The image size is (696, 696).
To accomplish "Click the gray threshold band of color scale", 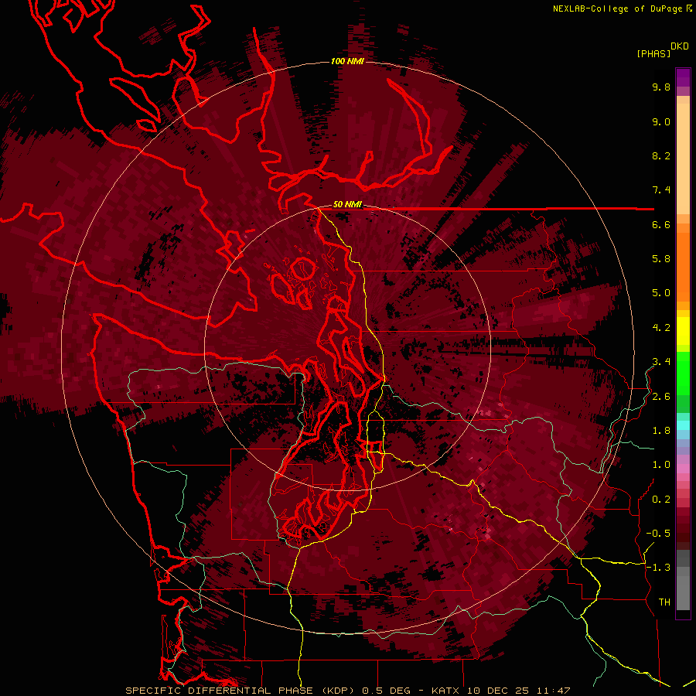I will click(683, 580).
